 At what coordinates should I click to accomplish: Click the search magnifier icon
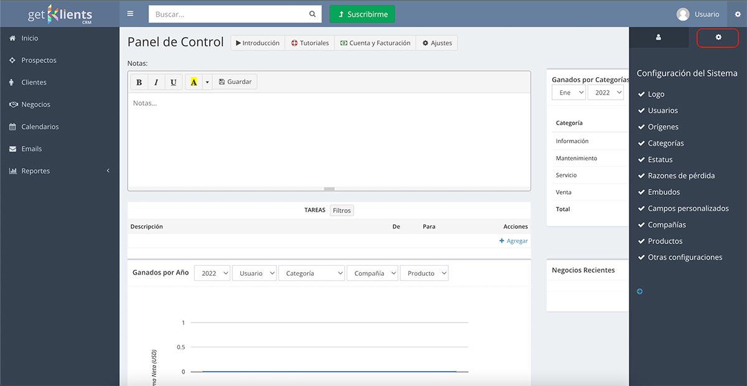pyautogui.click(x=312, y=14)
